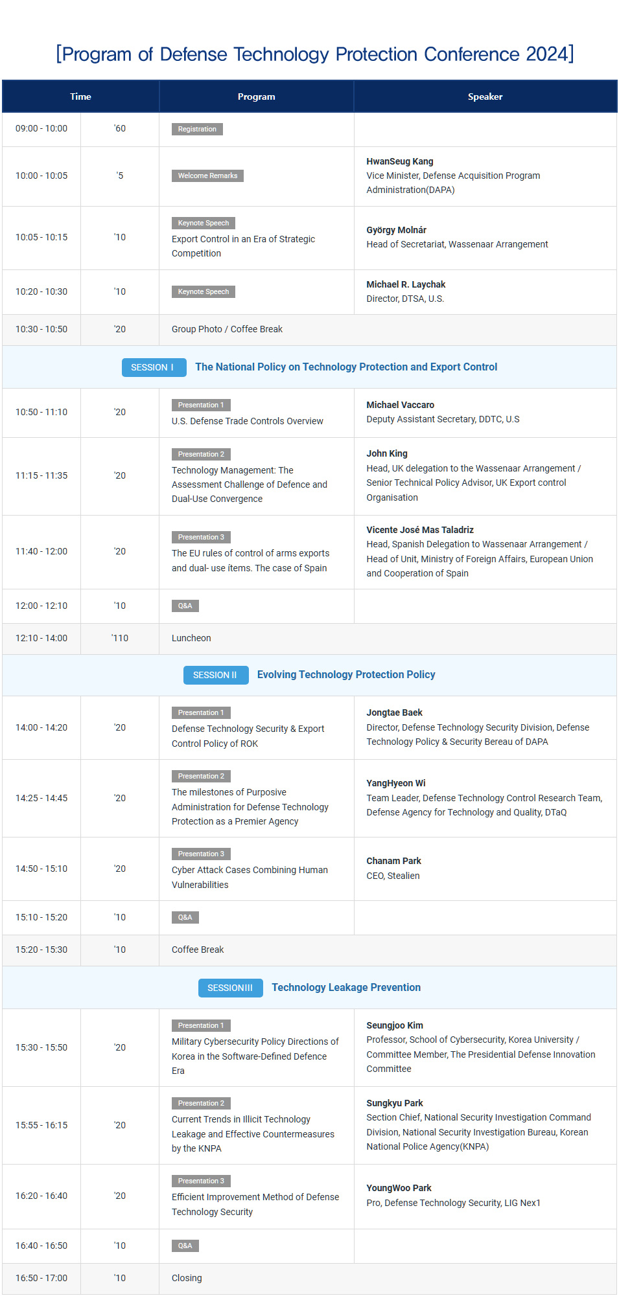The image size is (619, 1298).
Task: Click the Luncheon row text
Action: (191, 638)
